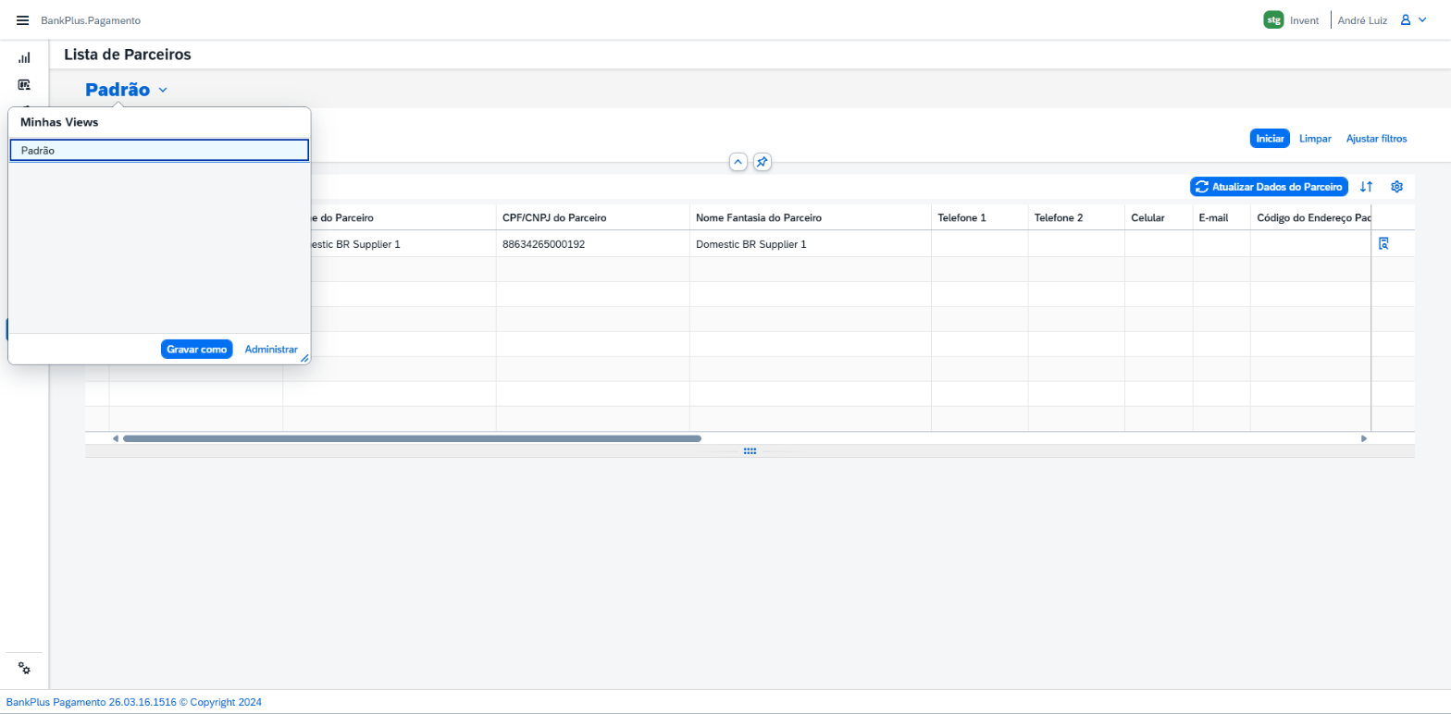Click the Minhas Views popover resize corner
Image resolution: width=1451 pixels, height=714 pixels.
pyautogui.click(x=304, y=358)
